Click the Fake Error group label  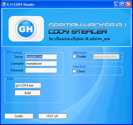[79, 67]
